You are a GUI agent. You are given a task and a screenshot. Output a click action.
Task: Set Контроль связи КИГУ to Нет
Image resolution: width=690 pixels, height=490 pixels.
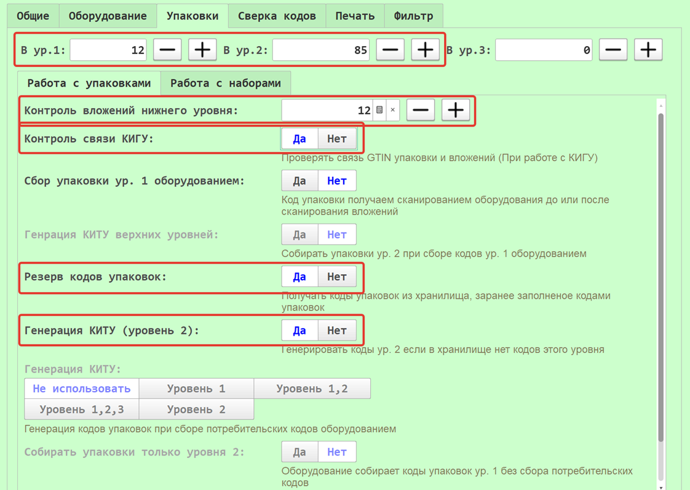[337, 139]
